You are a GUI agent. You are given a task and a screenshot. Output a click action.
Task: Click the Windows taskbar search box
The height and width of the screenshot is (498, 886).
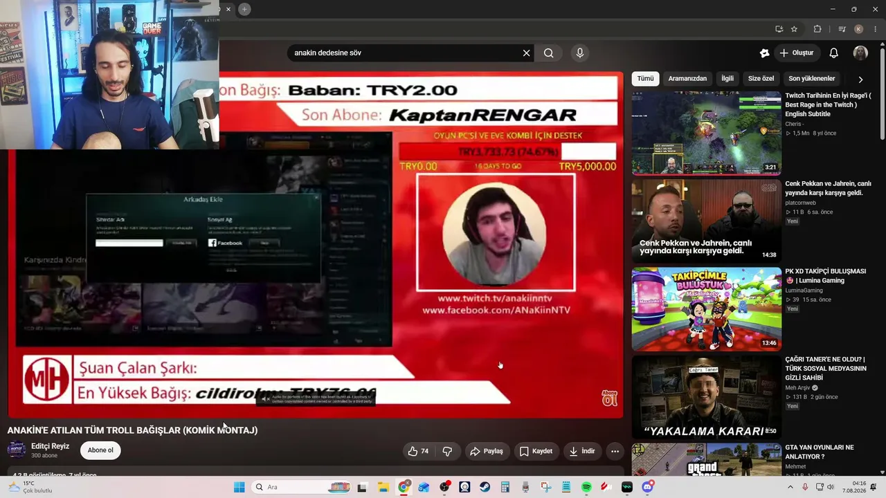click(301, 487)
